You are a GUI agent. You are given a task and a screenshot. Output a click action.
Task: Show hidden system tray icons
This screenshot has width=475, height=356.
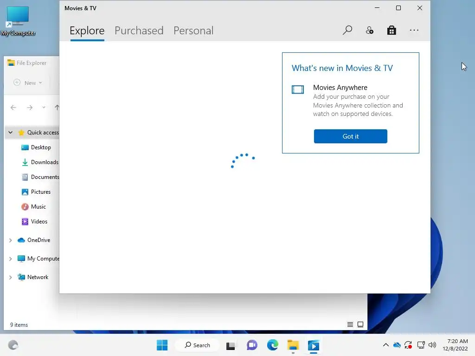[385, 345]
